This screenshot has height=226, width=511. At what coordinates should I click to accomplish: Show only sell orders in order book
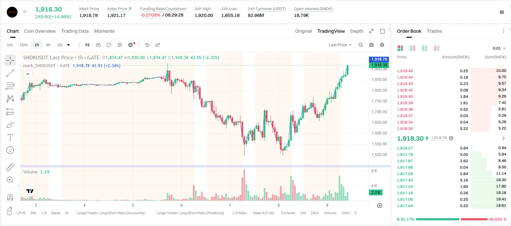click(437, 48)
